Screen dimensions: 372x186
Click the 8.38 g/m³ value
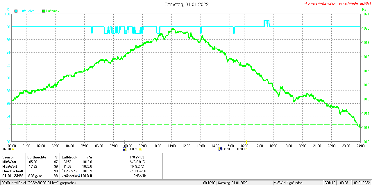pos(35,176)
